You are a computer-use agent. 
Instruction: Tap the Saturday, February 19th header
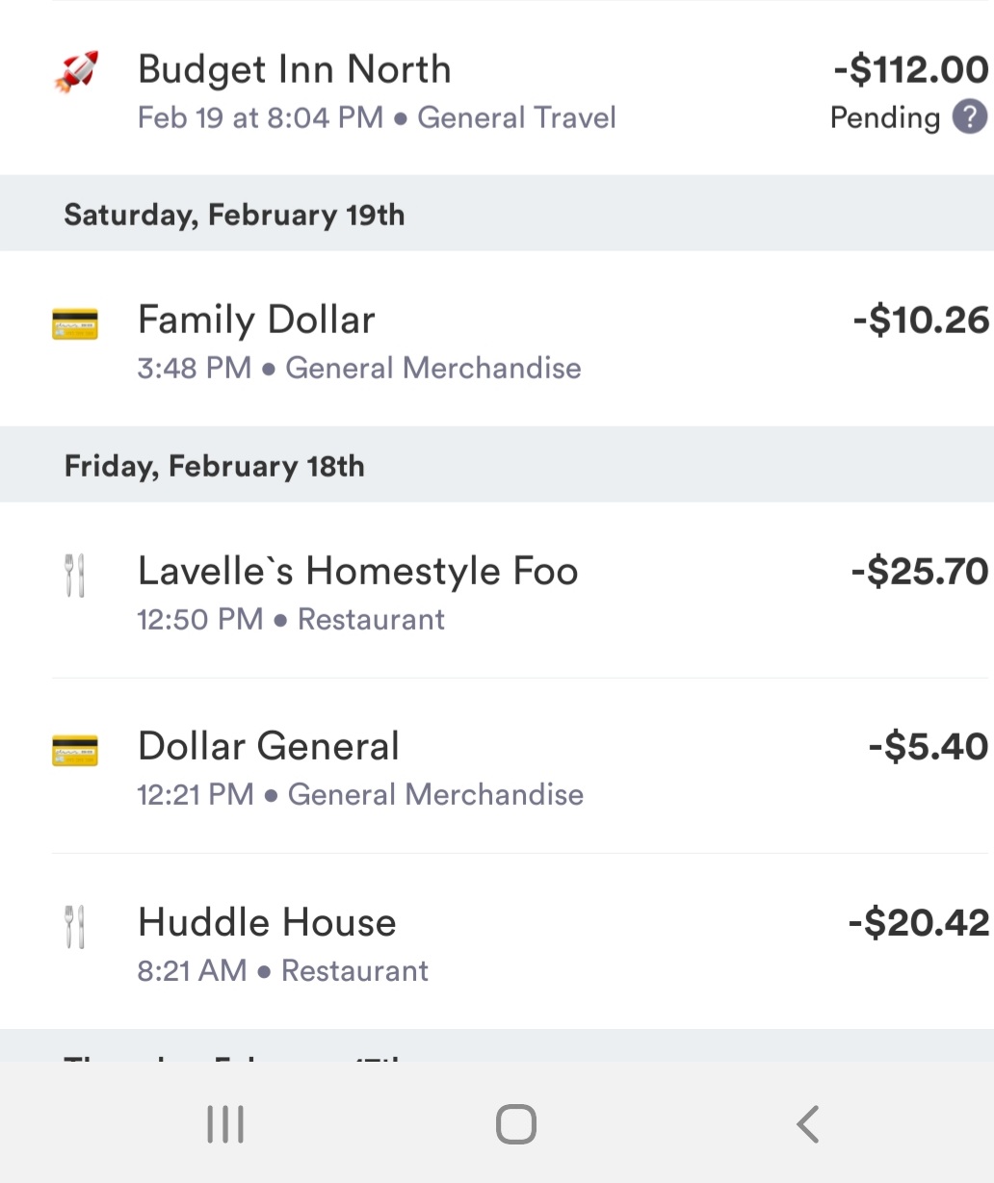click(x=234, y=214)
